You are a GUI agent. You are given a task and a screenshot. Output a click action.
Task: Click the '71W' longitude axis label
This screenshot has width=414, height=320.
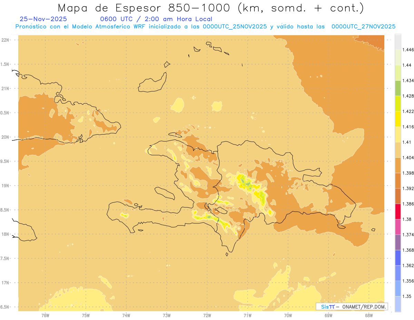pyautogui.click(x=247, y=316)
